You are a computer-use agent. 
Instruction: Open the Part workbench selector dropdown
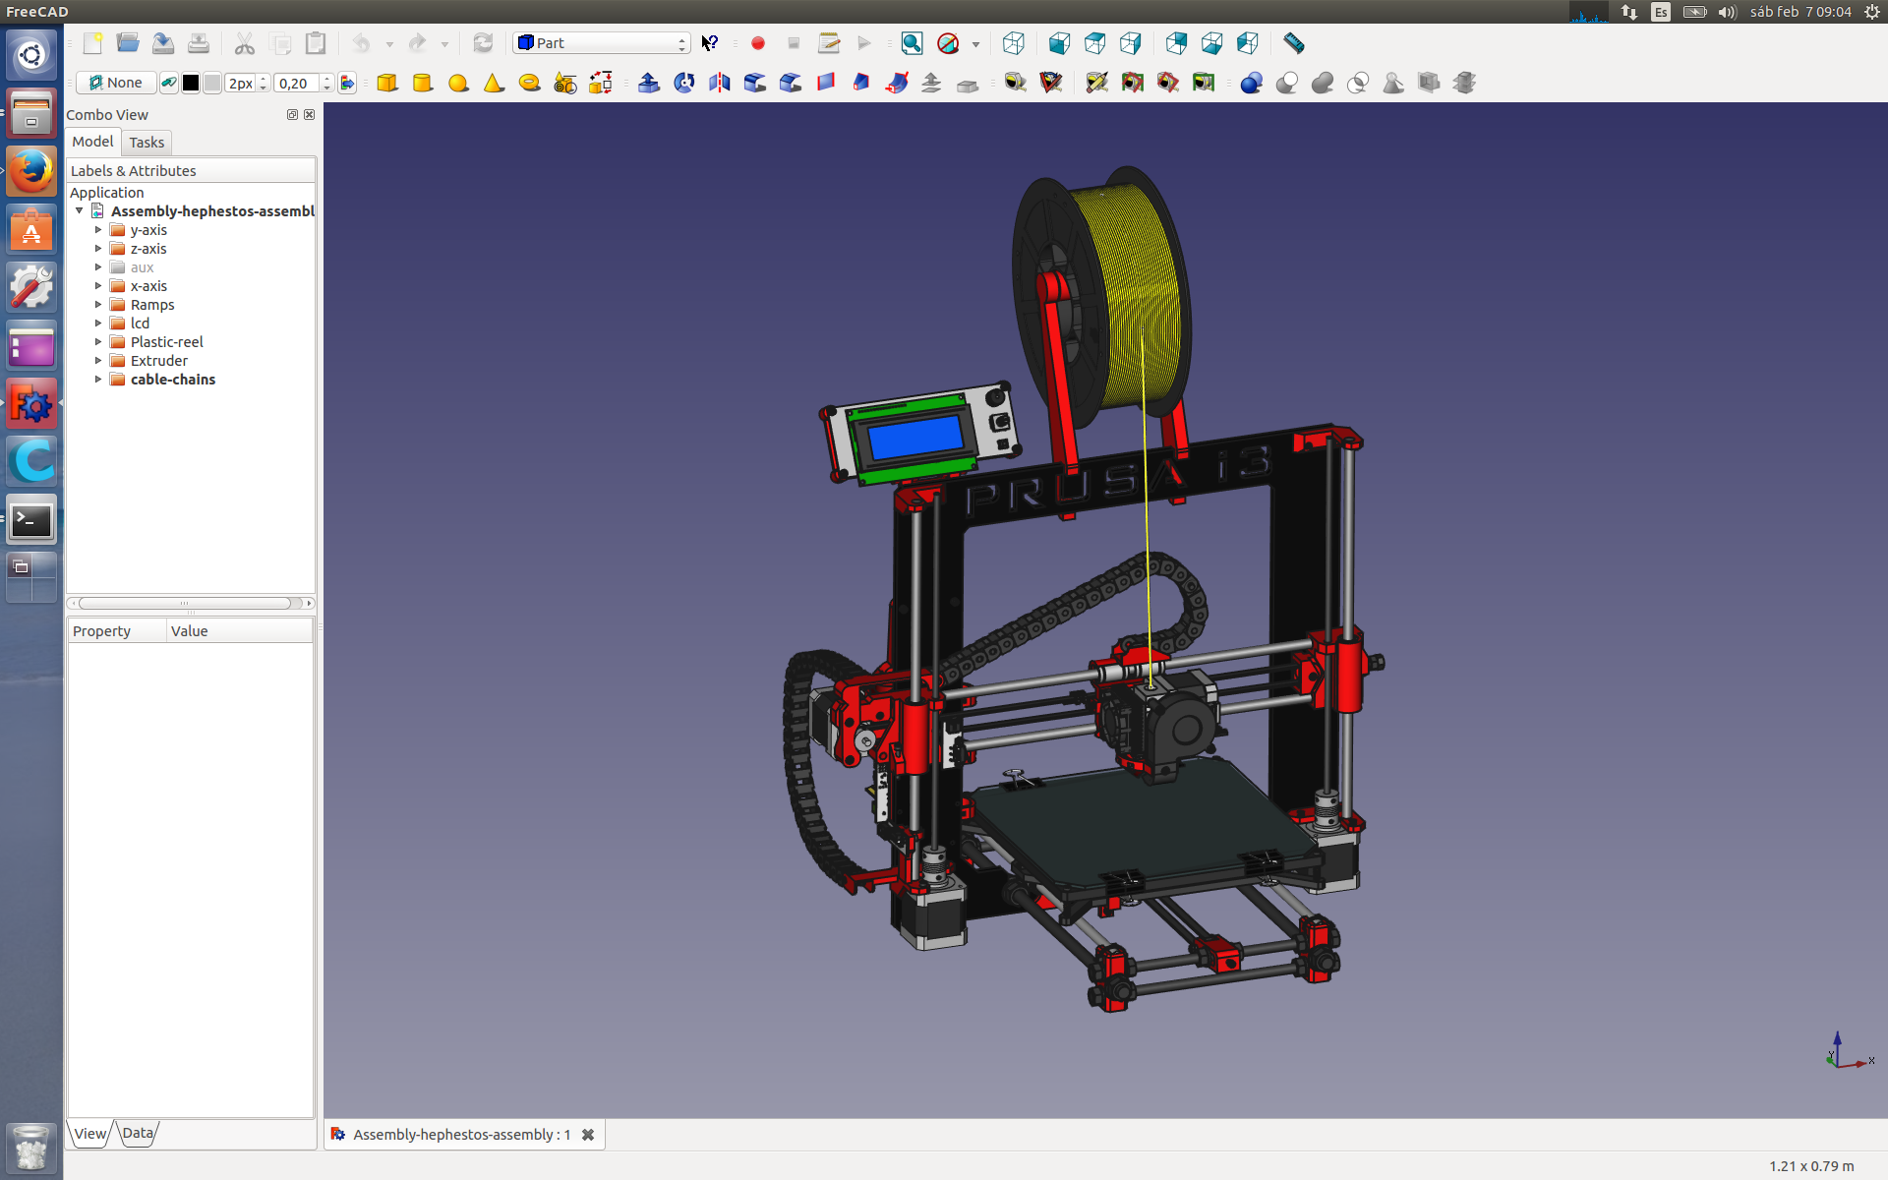(x=601, y=43)
